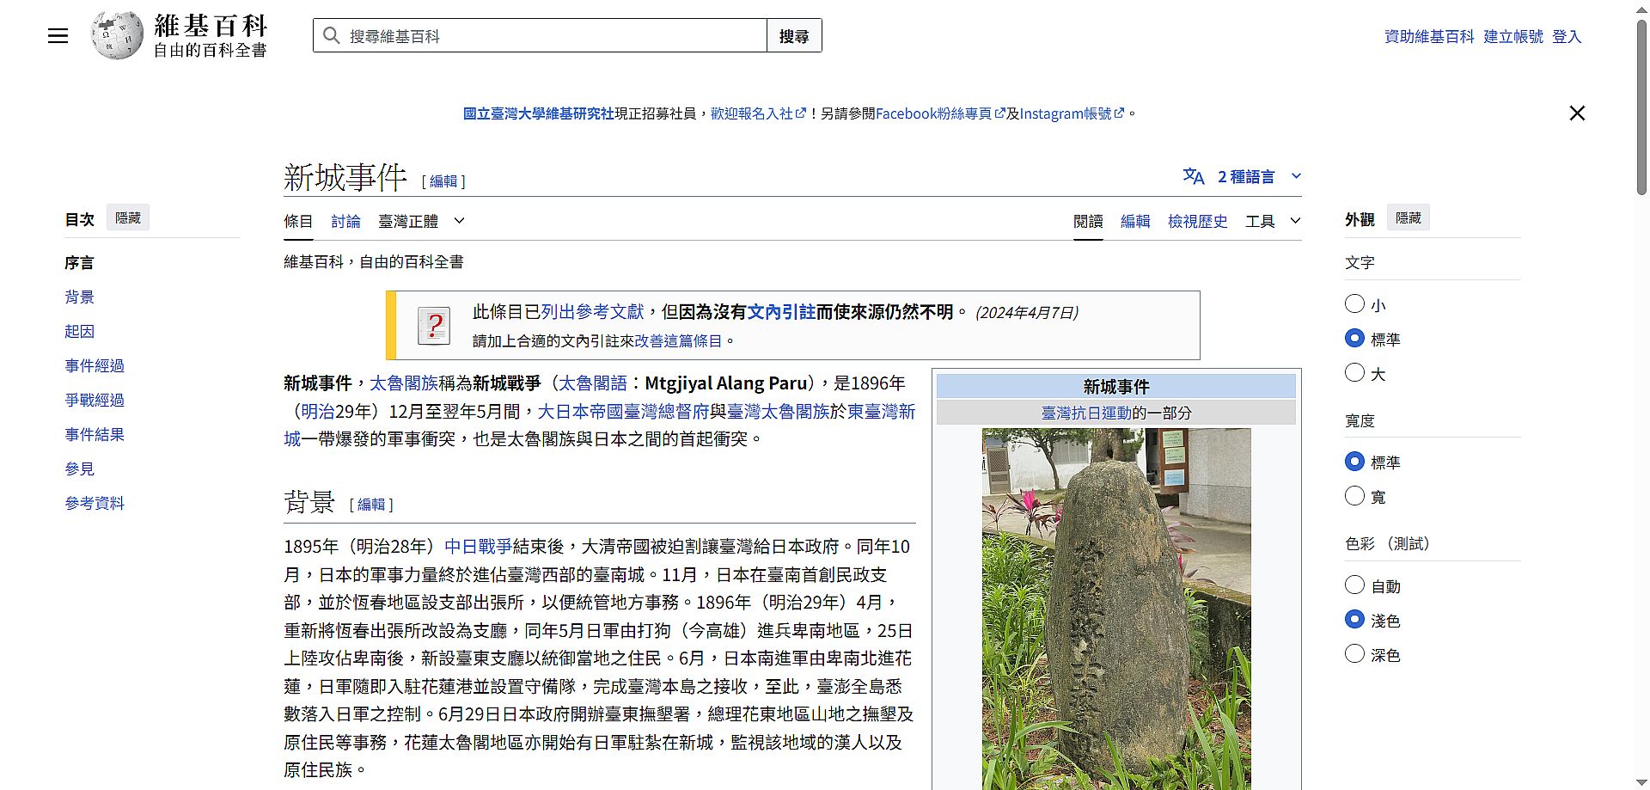Viewport: 1650px width, 790px height.
Task: Hide the 目次 table of contents
Action: (x=128, y=217)
